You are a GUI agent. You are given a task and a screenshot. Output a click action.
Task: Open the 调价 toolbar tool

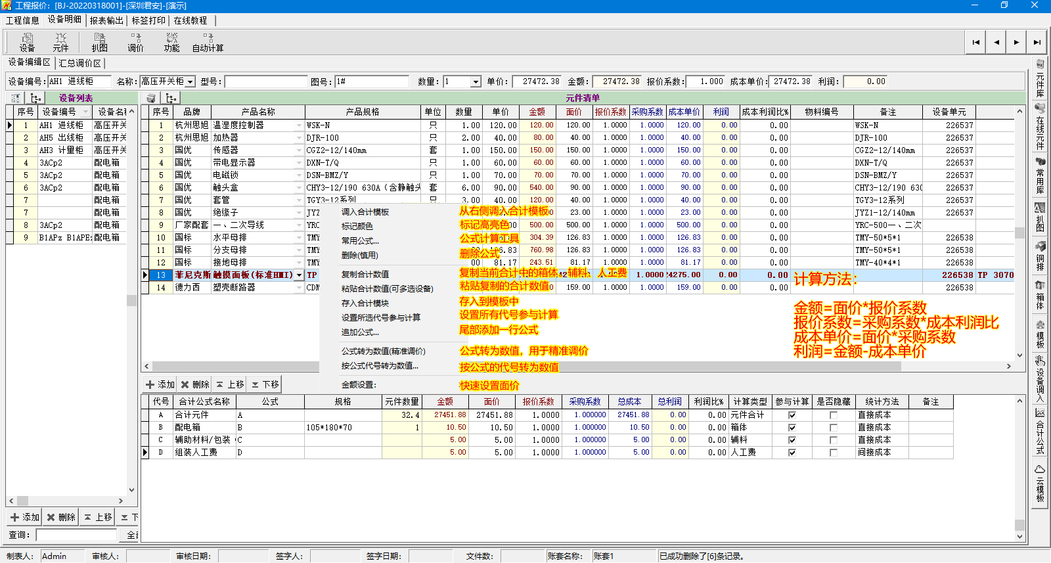(135, 42)
